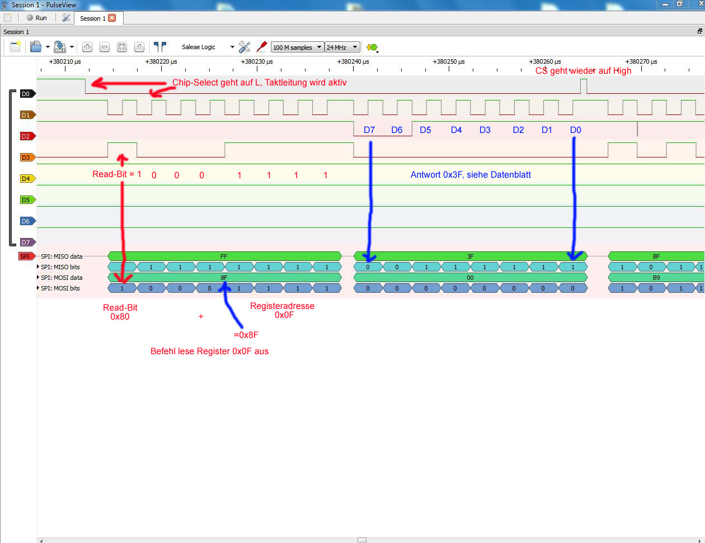Switch to the Session 1 tab

pyautogui.click(x=92, y=18)
